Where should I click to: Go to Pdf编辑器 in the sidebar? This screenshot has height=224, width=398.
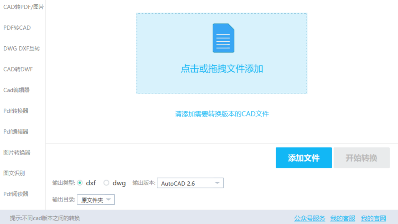tap(16, 132)
